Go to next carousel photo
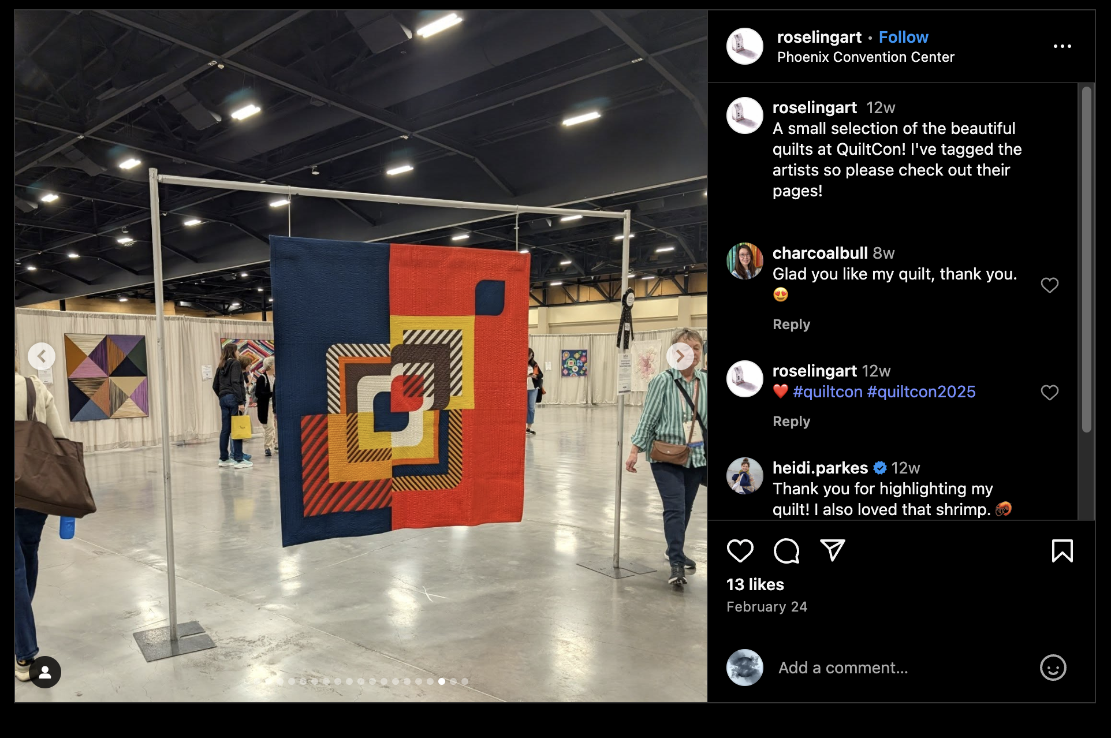Viewport: 1111px width, 738px height. 680,356
